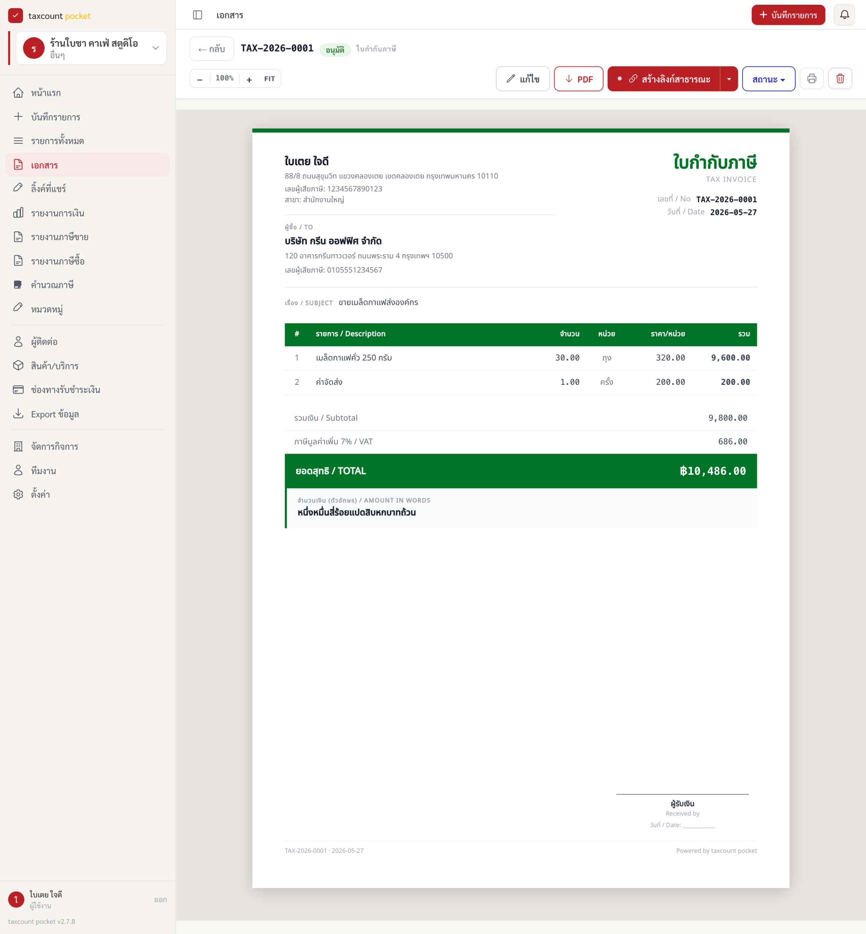Zoom in with the plus button
This screenshot has width=866, height=934.
click(249, 79)
